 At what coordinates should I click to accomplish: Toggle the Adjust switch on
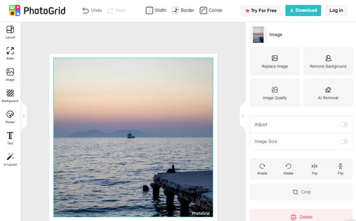click(x=344, y=124)
